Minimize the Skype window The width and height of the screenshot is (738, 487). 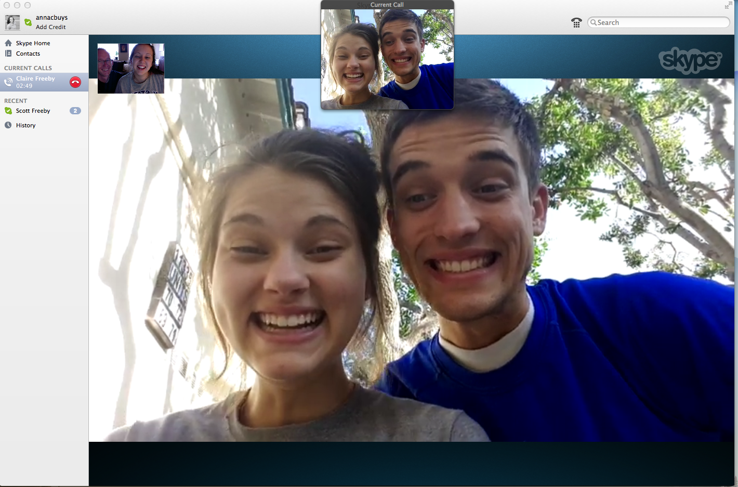(x=17, y=5)
